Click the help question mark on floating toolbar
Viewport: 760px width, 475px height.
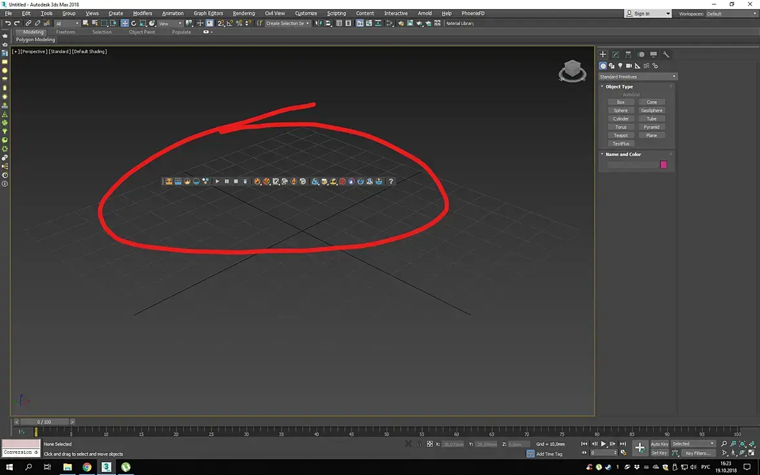(x=391, y=181)
